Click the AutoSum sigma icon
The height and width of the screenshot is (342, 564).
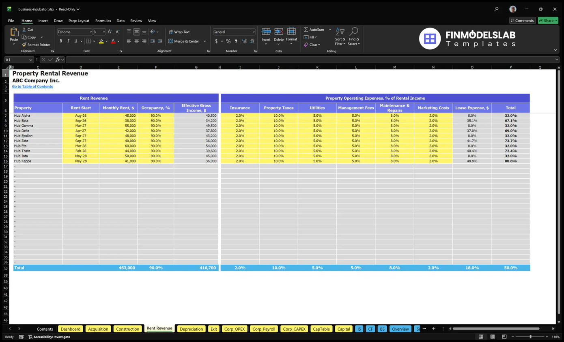coord(306,30)
